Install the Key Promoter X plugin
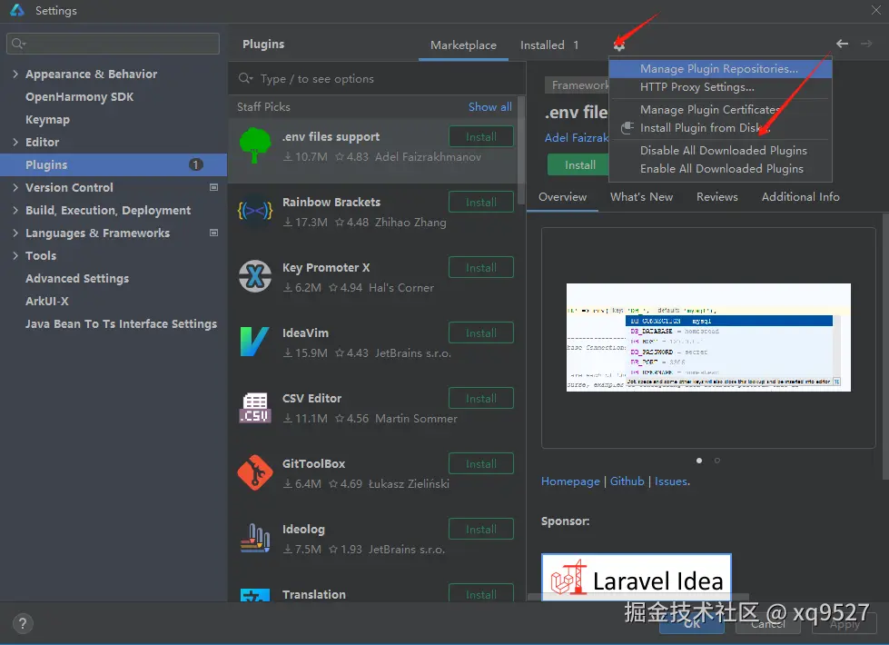889x645 pixels. 480,267
